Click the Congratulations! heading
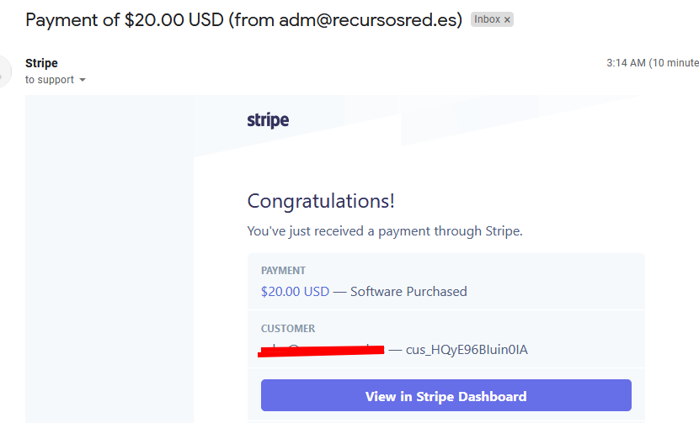Viewport: 699px width, 423px height. pyautogui.click(x=321, y=201)
